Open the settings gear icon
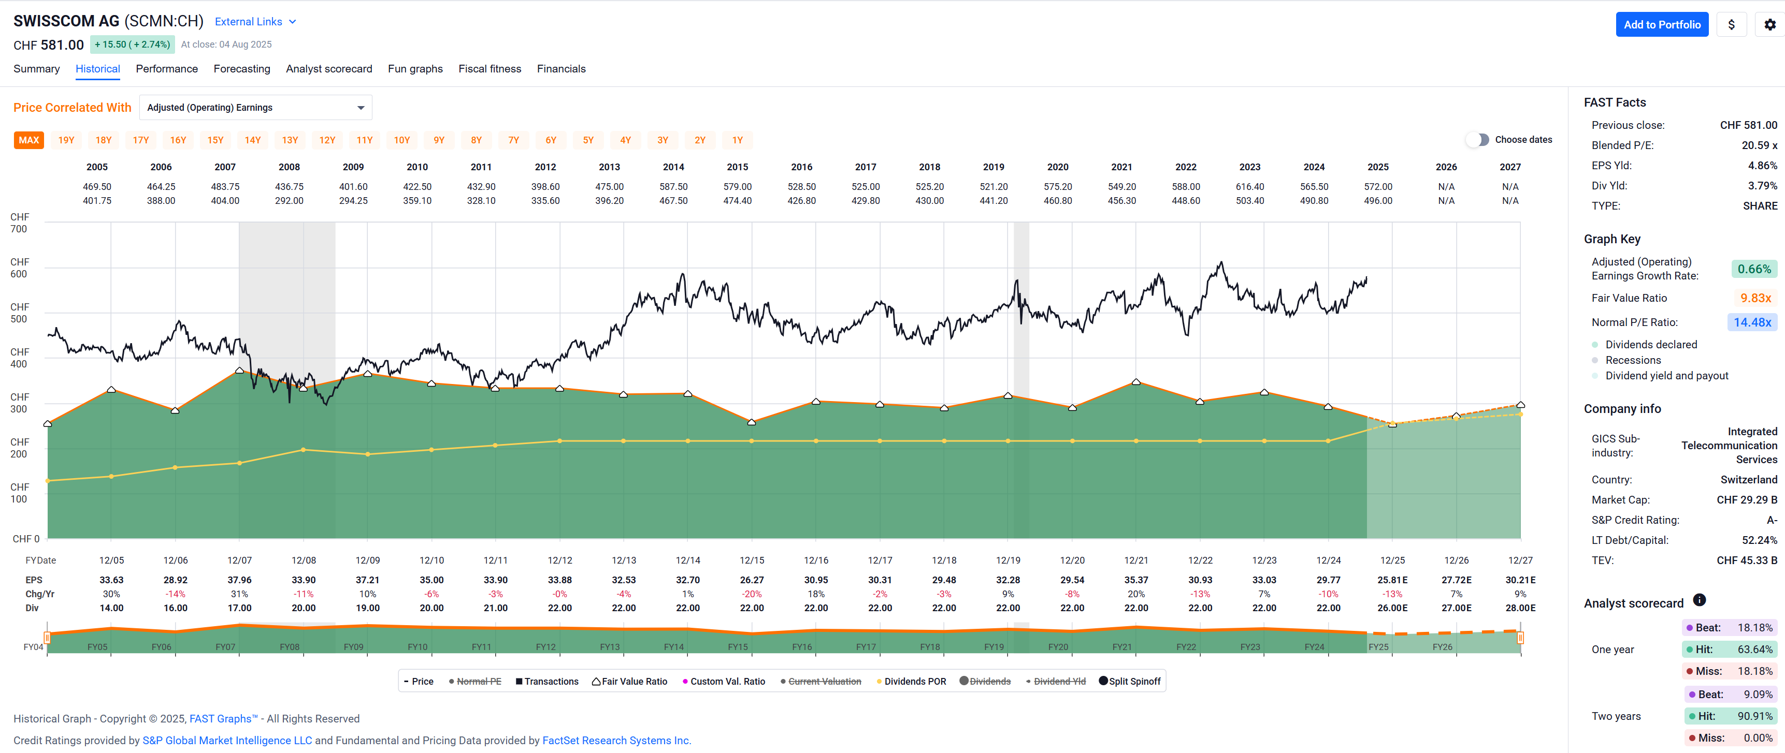Image resolution: width=1785 pixels, height=753 pixels. tap(1769, 25)
